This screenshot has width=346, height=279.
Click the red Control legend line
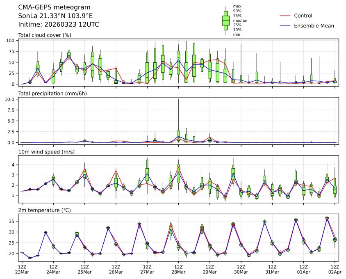click(285, 16)
